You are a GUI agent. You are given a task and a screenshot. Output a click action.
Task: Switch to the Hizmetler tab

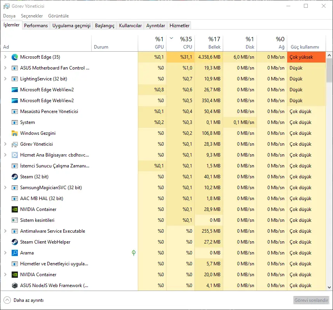[179, 26]
